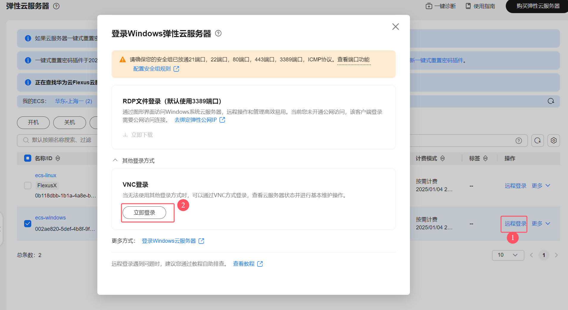Click external-link icon after 去绑定弹性公网IP
Screen dimensions: 568x310
pos(222,120)
